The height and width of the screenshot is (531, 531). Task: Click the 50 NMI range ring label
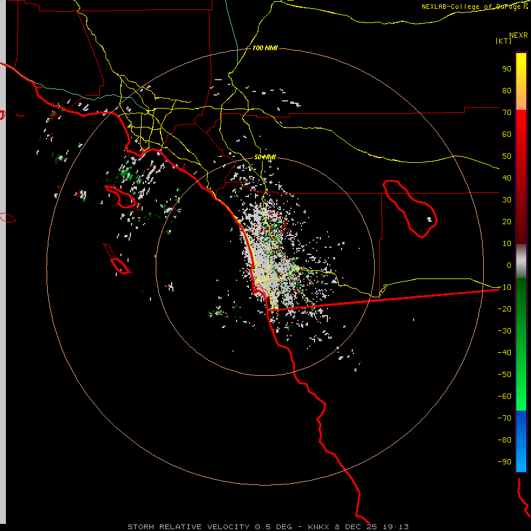click(x=265, y=157)
